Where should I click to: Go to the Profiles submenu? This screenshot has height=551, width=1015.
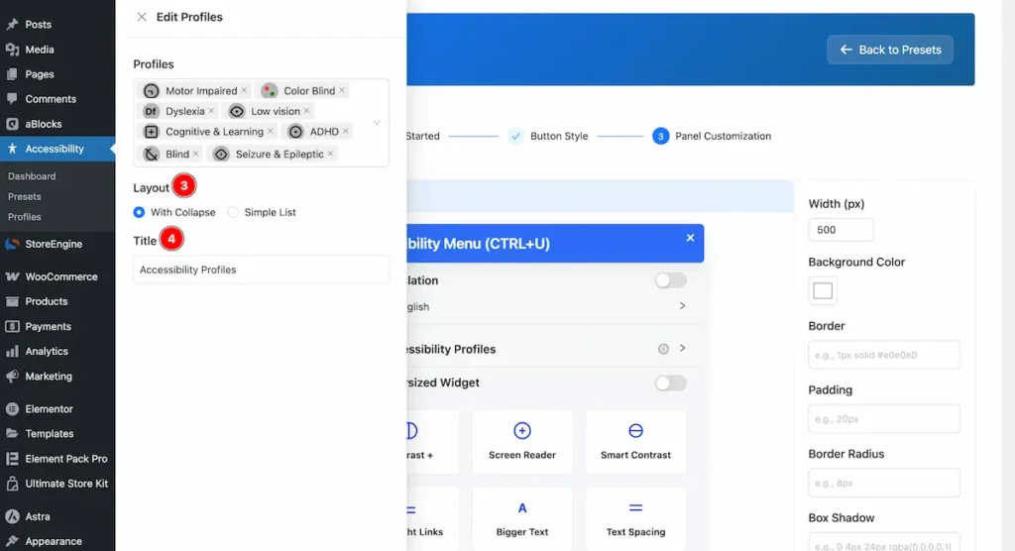pos(25,217)
